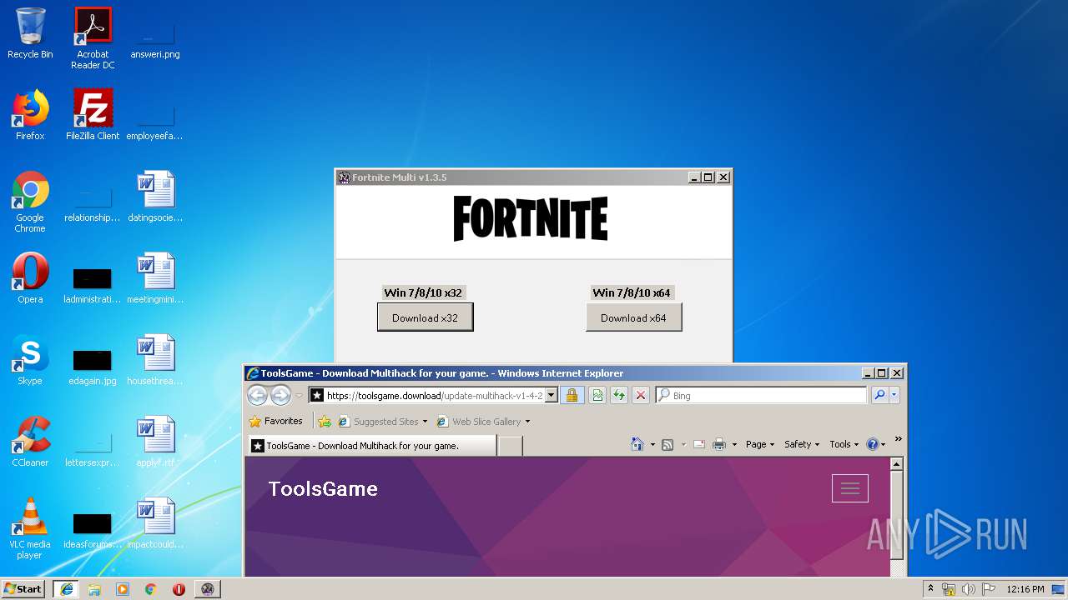Open Web Slice Gallery link

(x=484, y=422)
